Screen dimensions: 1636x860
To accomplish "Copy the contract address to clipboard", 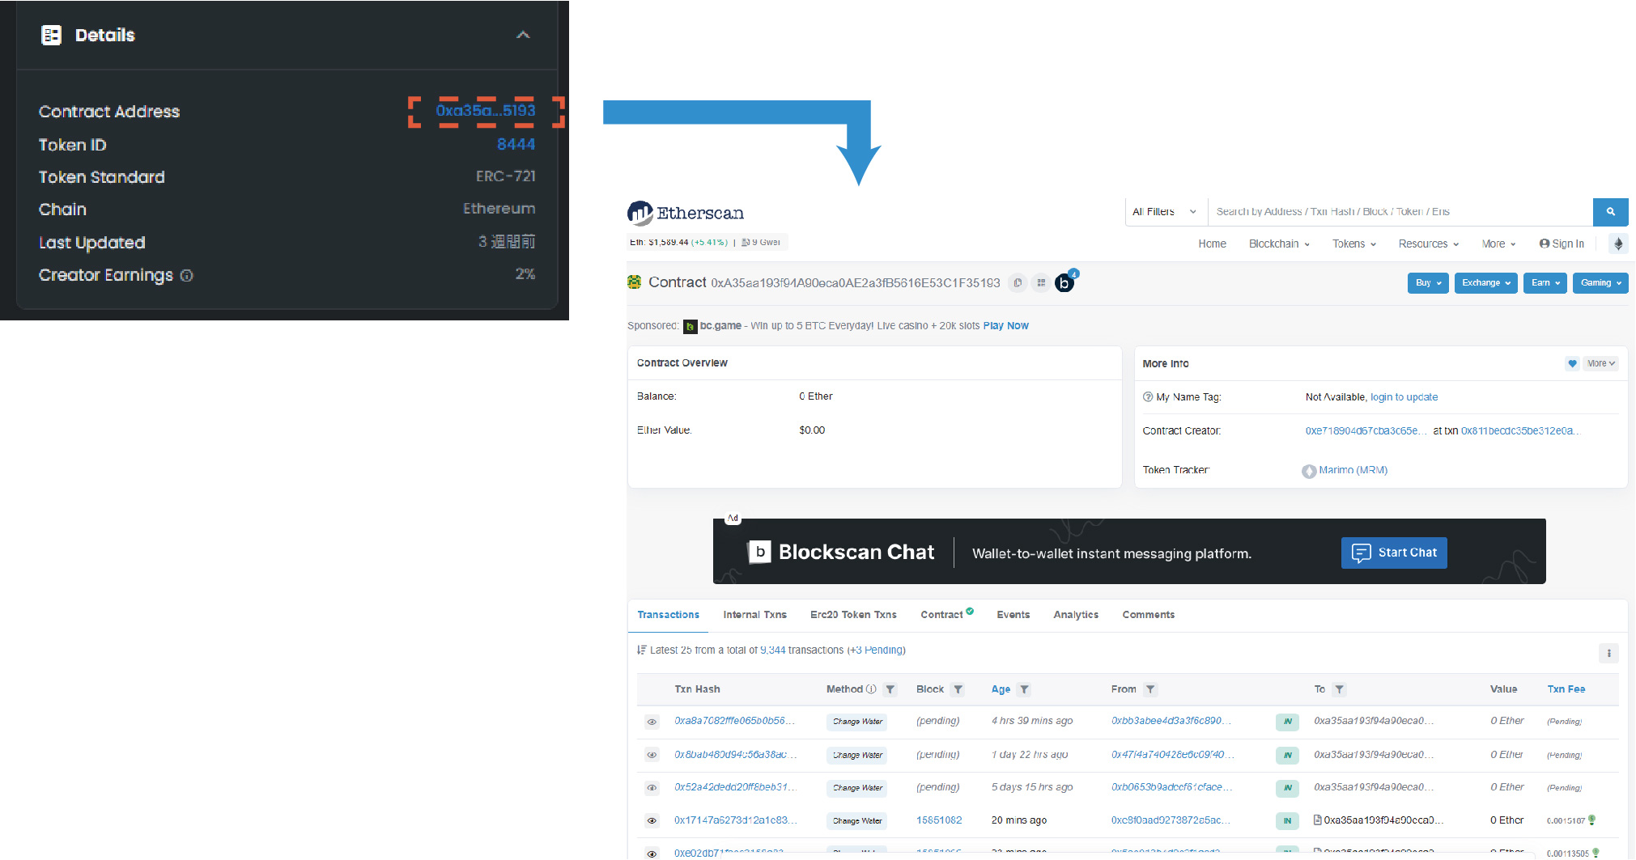I will [x=1018, y=283].
